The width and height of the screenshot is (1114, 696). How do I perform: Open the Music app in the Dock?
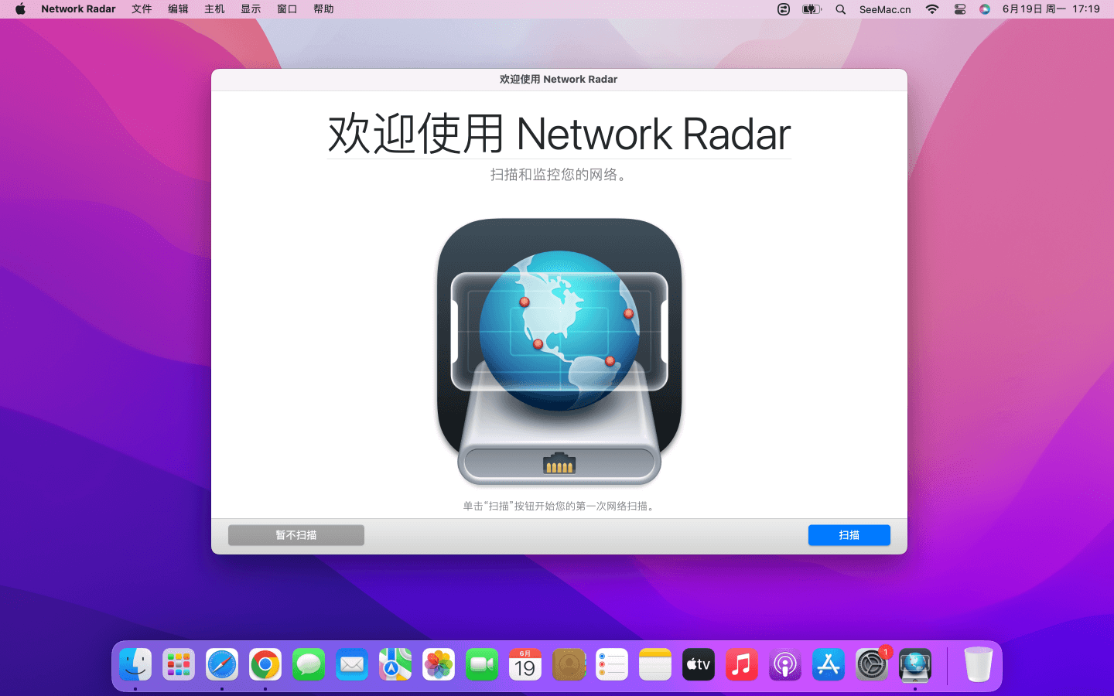point(741,665)
